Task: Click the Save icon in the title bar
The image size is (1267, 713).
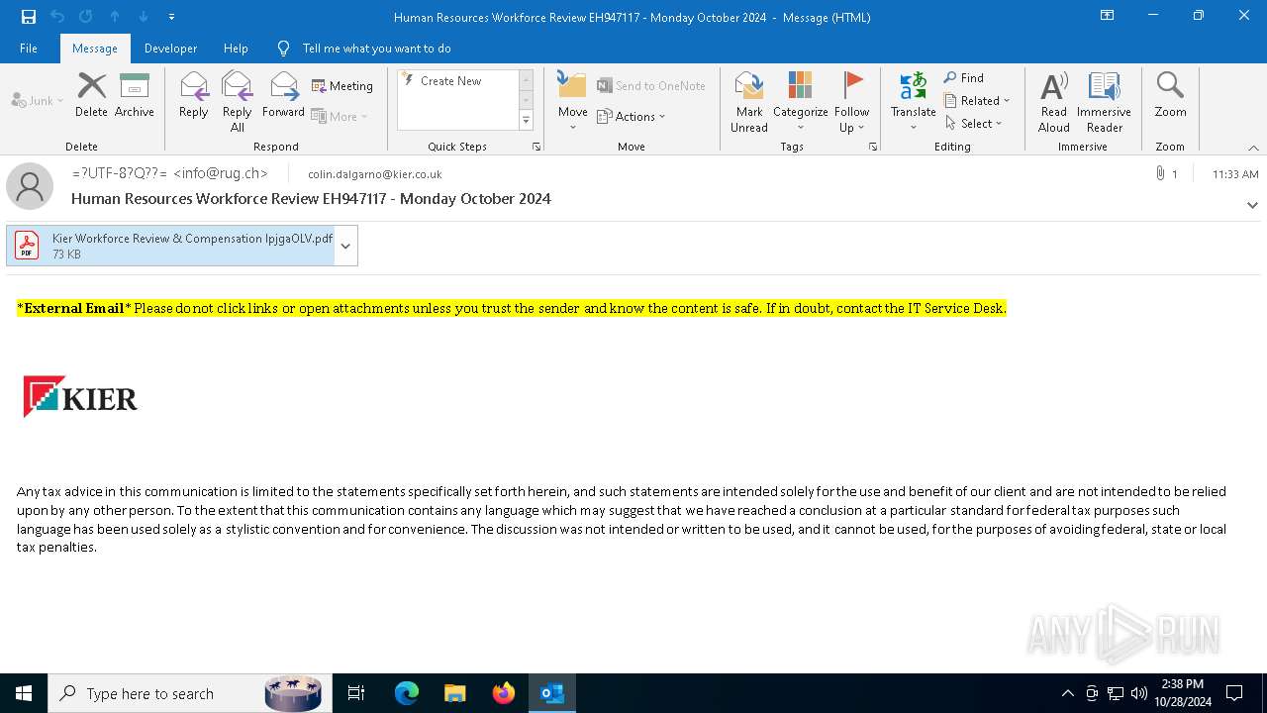Action: 29,16
